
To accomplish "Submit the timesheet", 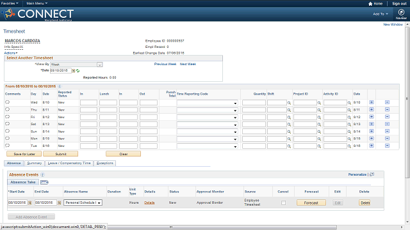I will click(x=61, y=154).
